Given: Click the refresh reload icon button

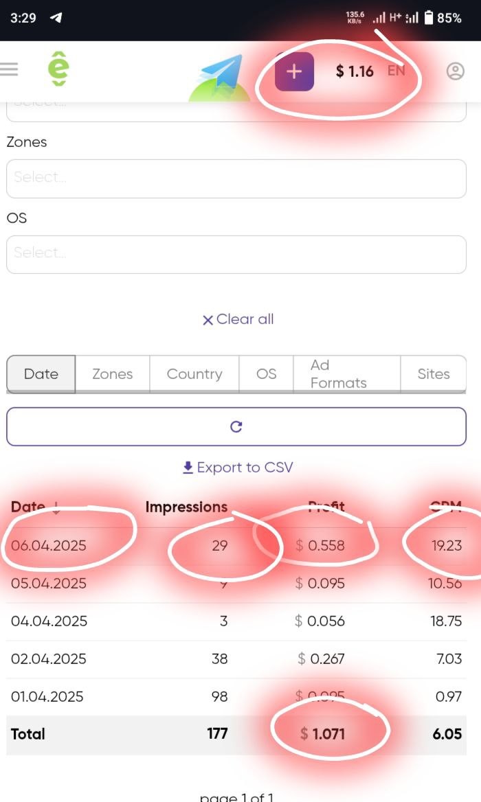Looking at the screenshot, I should [x=236, y=426].
